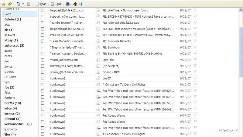This screenshot has height=137, width=243.
Task: Open the 'hotMs (10)' folder
Action: pos(12,103)
